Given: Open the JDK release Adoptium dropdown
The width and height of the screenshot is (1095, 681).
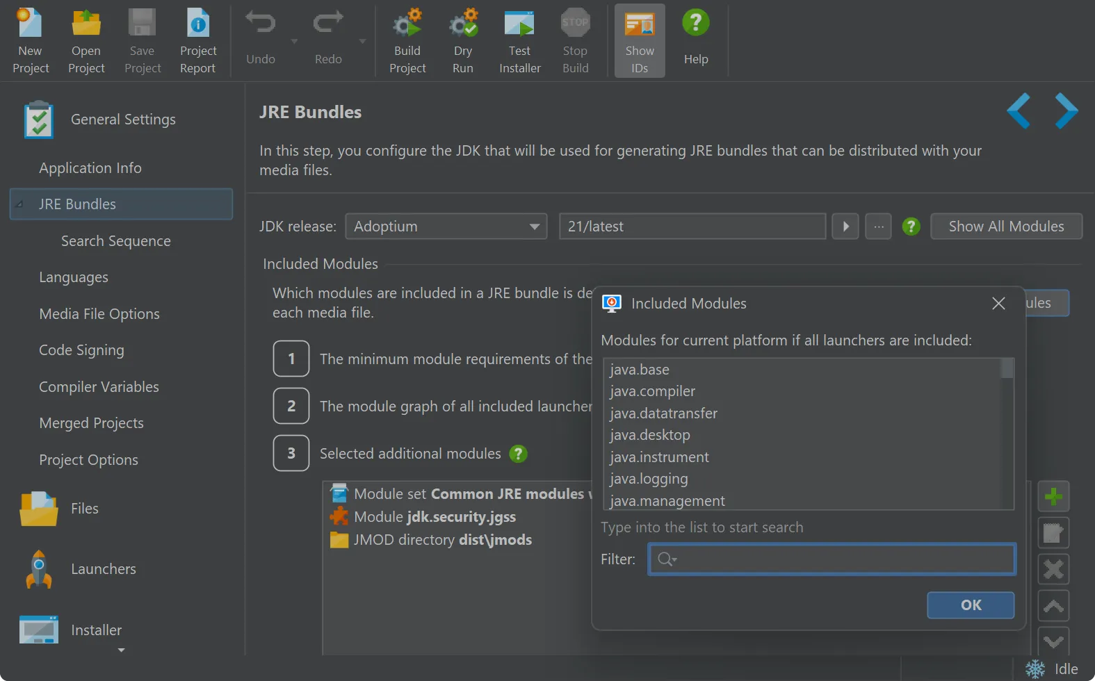Looking at the screenshot, I should point(446,227).
